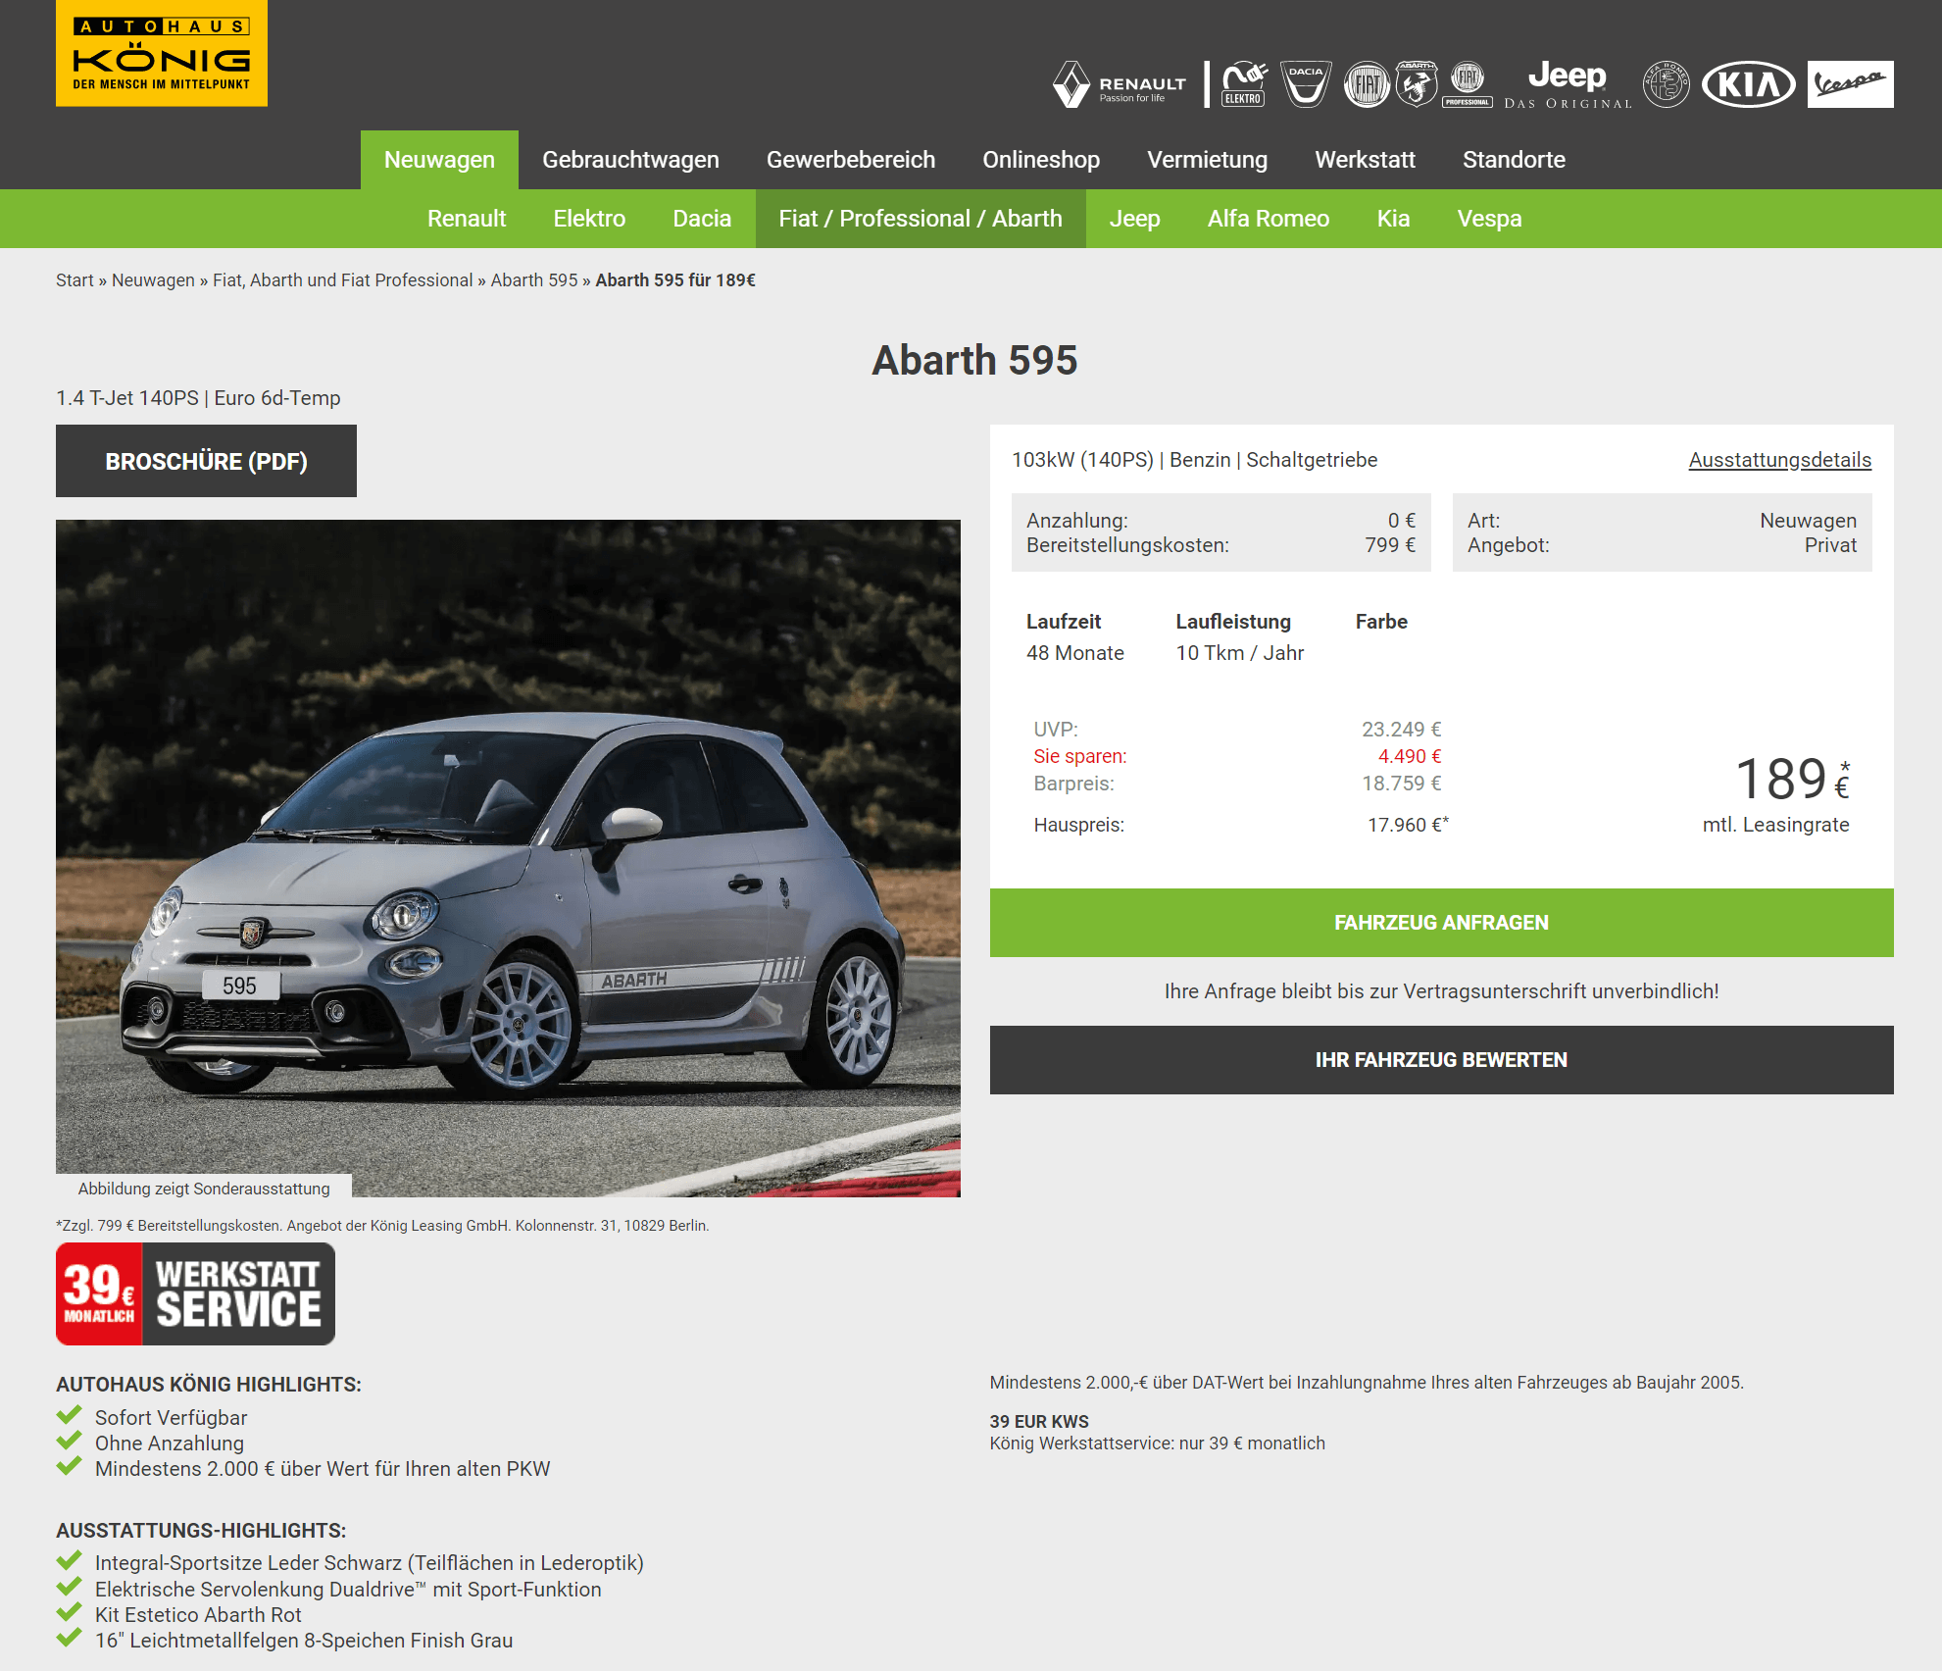Click the 189 € Leasingrate price

[x=1791, y=780]
